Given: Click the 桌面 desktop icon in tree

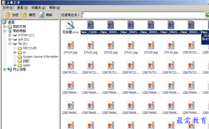Looking at the screenshot, I should tap(5, 22).
